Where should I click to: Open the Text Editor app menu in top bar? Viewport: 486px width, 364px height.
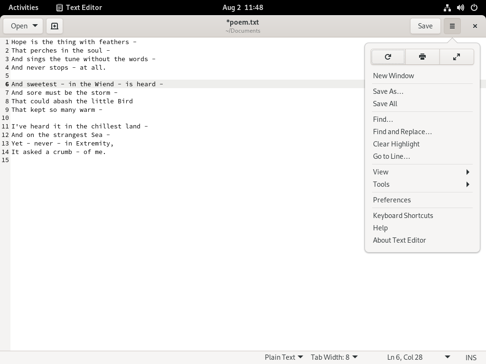(x=79, y=8)
